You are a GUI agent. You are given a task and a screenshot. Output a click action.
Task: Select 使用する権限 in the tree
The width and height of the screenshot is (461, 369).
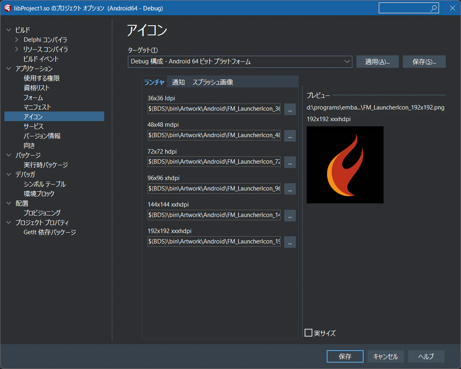click(42, 78)
